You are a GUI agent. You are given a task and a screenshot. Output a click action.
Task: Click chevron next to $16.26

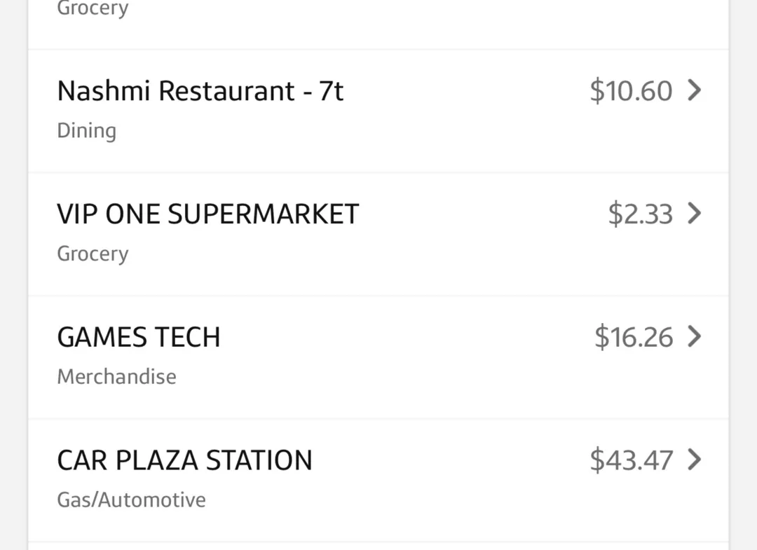(x=694, y=336)
